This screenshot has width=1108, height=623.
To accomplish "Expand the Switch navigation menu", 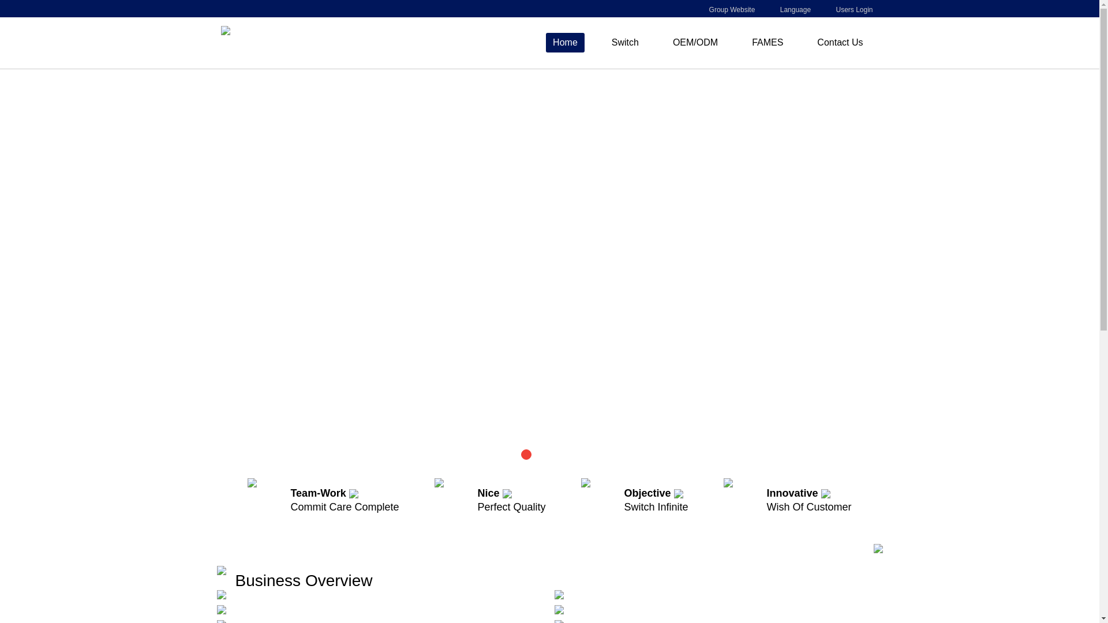I will [x=625, y=43].
